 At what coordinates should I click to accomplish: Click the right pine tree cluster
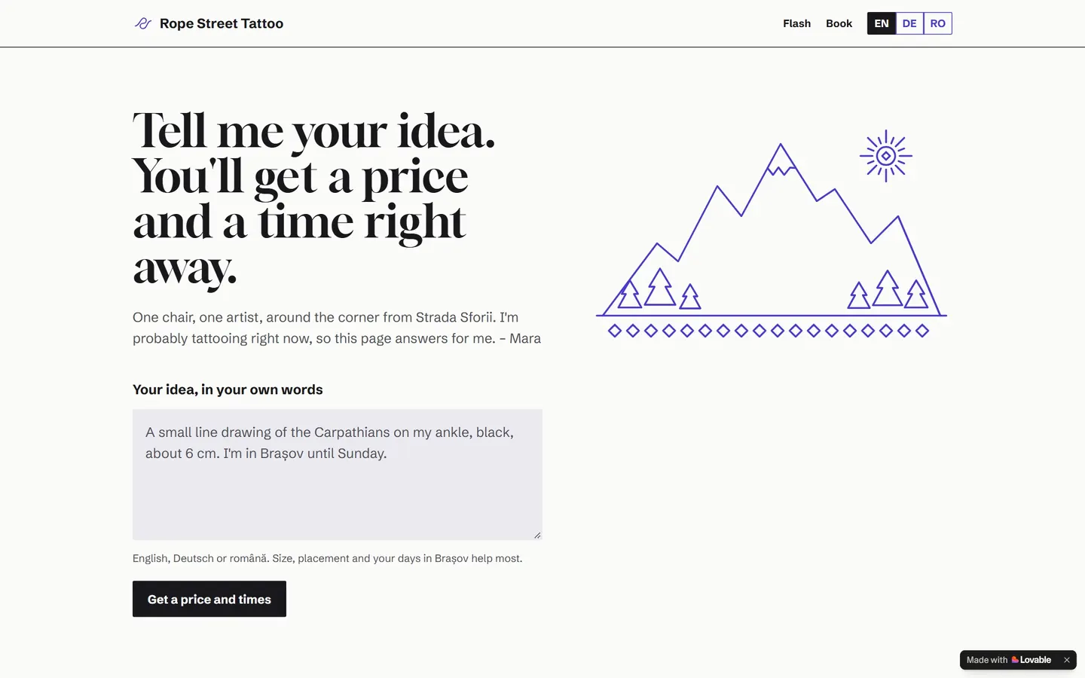click(888, 289)
